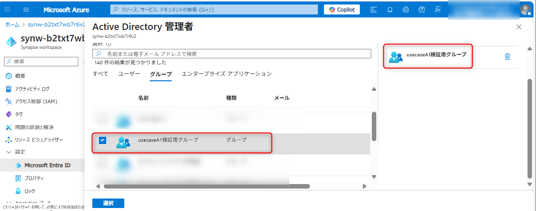Click the list scroll down arrow
The height and width of the screenshot is (211, 536).
[x=374, y=177]
